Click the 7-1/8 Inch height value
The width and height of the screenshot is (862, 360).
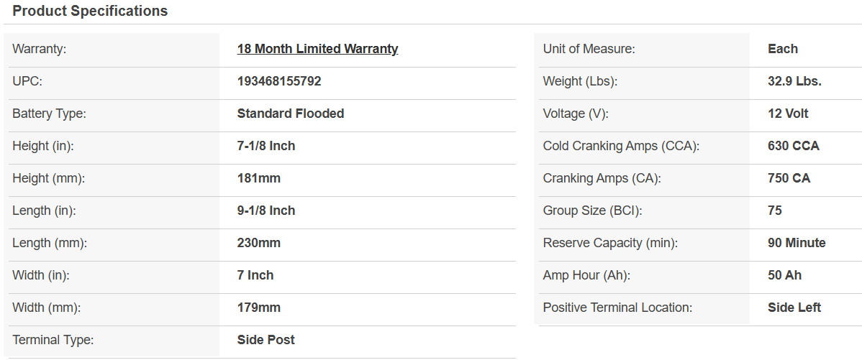(x=266, y=146)
